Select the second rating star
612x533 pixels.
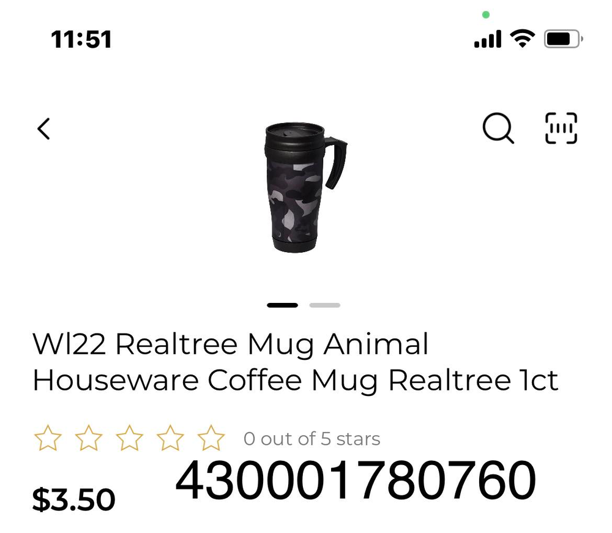click(89, 438)
